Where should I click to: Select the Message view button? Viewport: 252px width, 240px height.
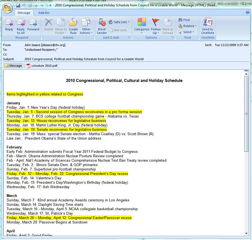(13, 66)
